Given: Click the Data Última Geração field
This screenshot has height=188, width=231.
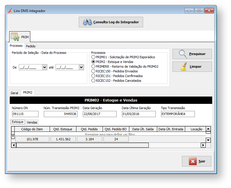Looking at the screenshot, I should tap(139, 114).
